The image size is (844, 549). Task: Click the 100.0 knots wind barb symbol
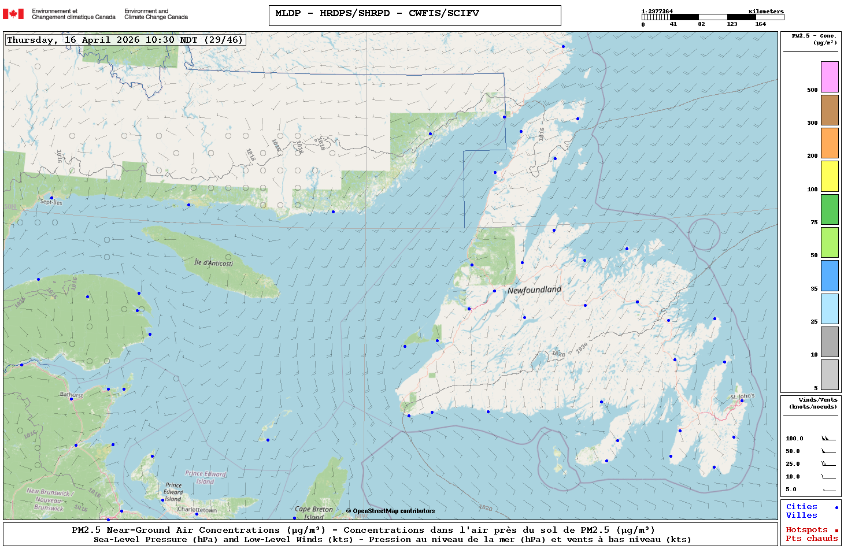tap(828, 439)
